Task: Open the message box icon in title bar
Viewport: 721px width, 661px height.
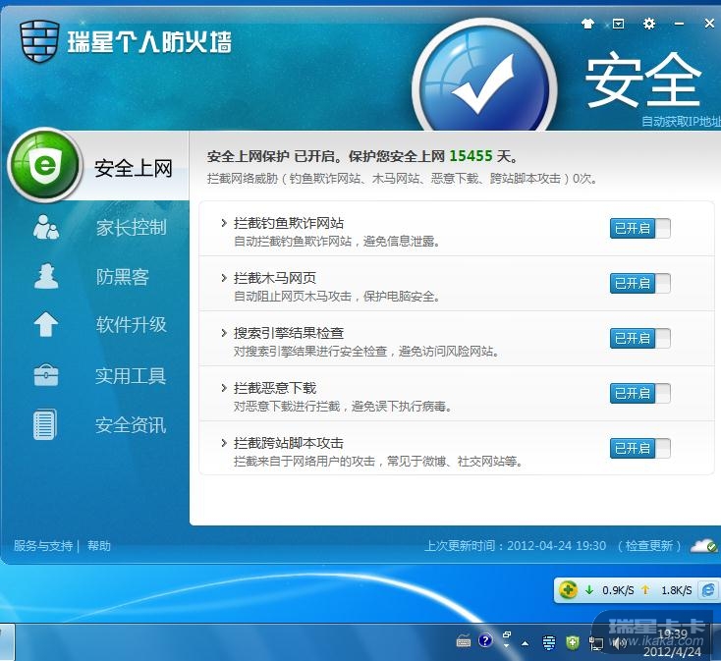Action: [x=619, y=24]
